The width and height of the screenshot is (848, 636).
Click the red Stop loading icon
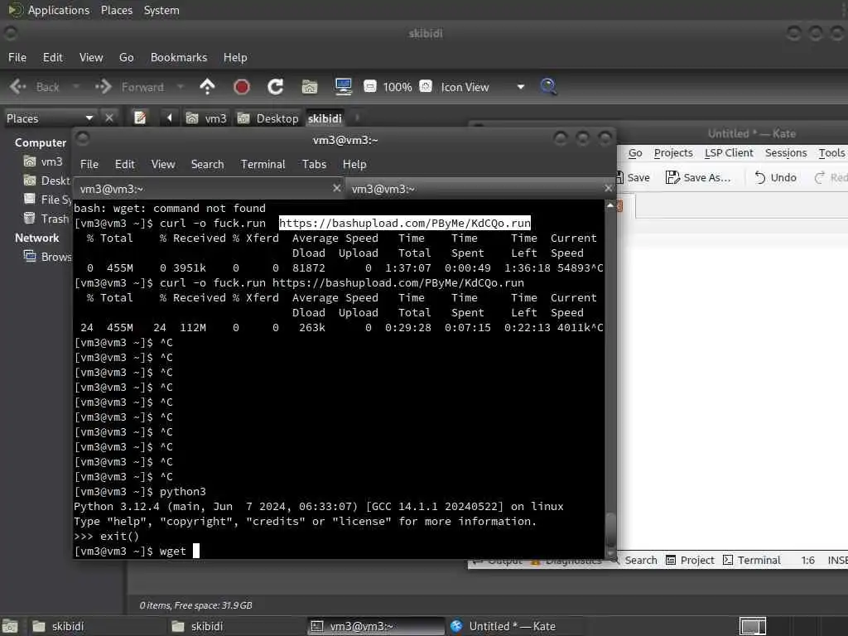click(241, 86)
